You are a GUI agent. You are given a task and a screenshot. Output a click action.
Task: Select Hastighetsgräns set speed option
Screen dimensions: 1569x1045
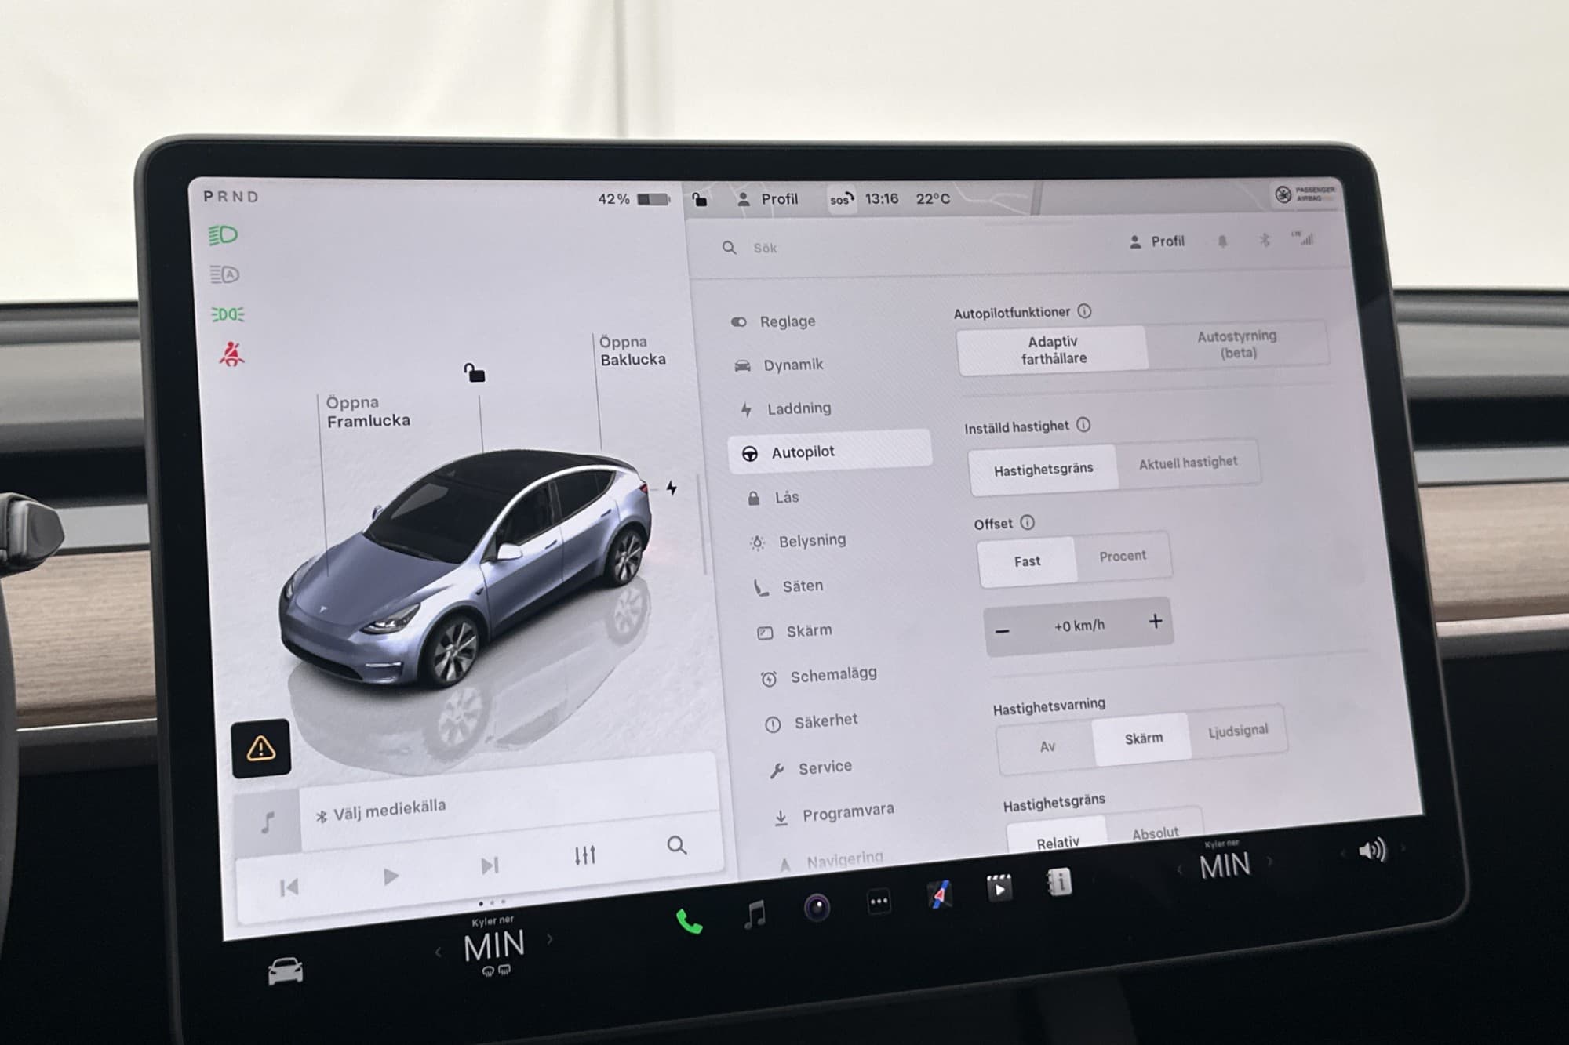click(1043, 470)
